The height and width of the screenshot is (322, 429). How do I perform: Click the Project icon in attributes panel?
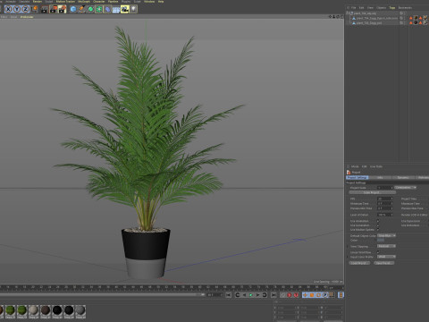pos(349,173)
